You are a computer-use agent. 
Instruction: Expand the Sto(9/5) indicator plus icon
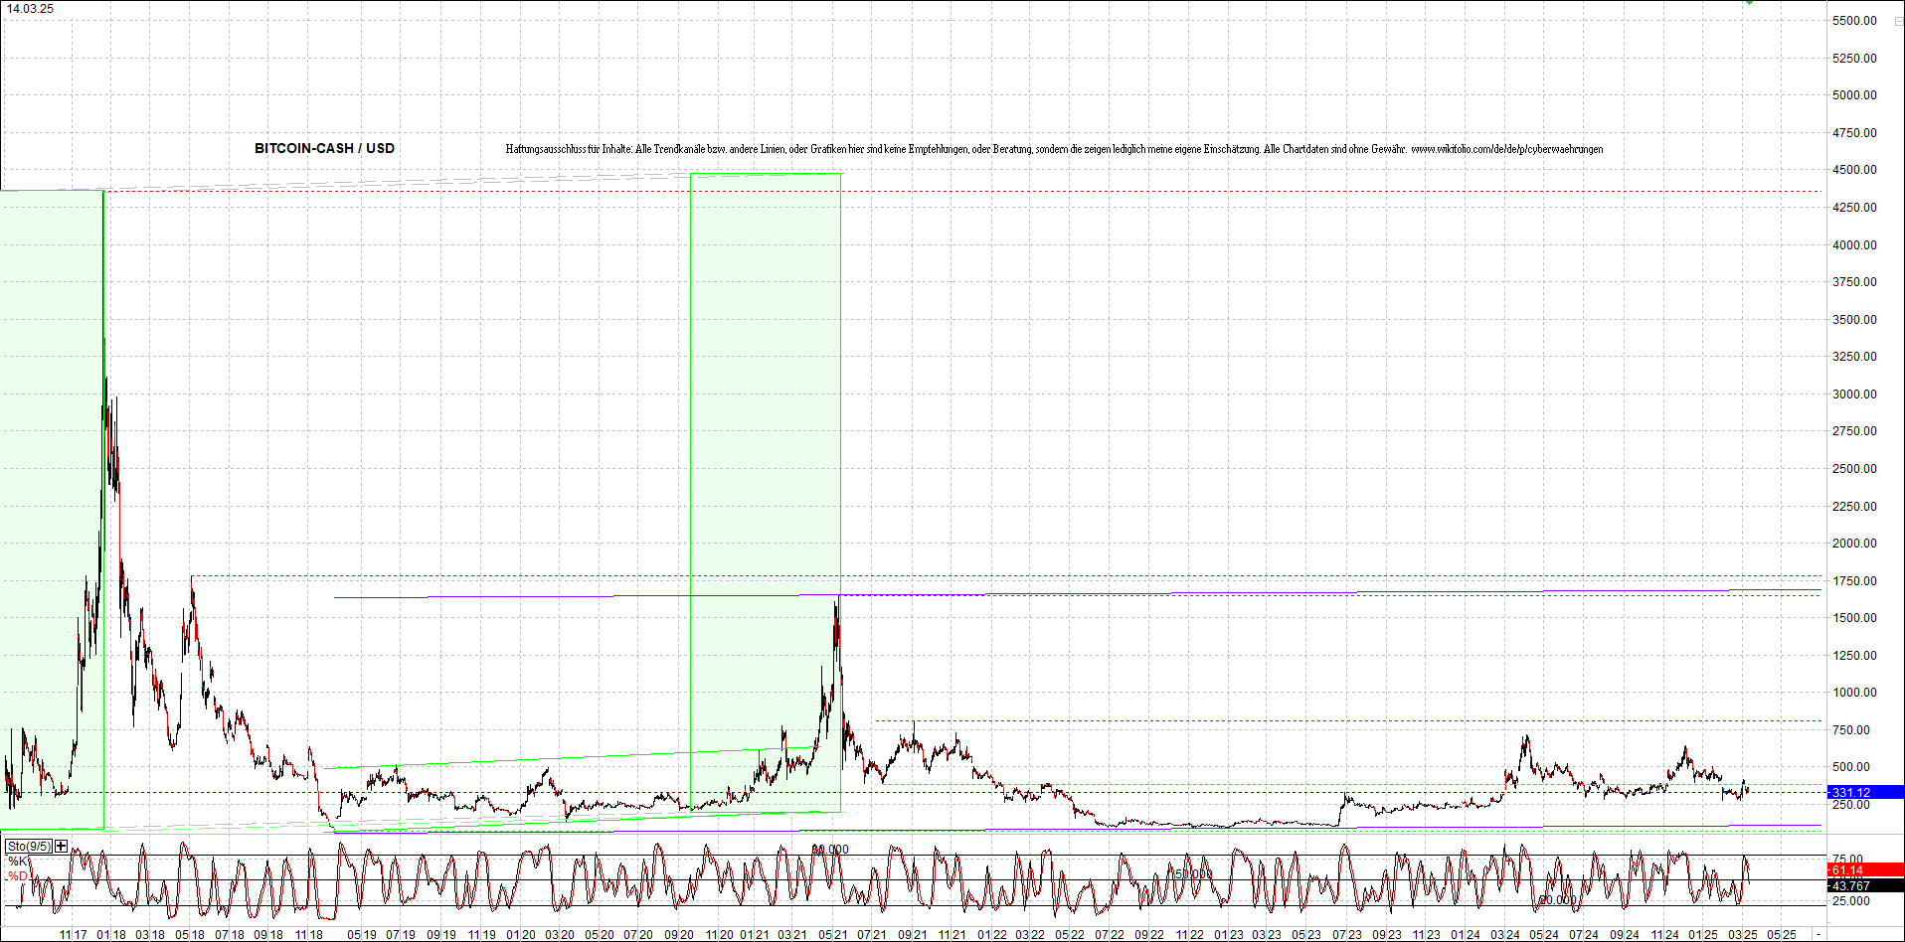coord(62,846)
